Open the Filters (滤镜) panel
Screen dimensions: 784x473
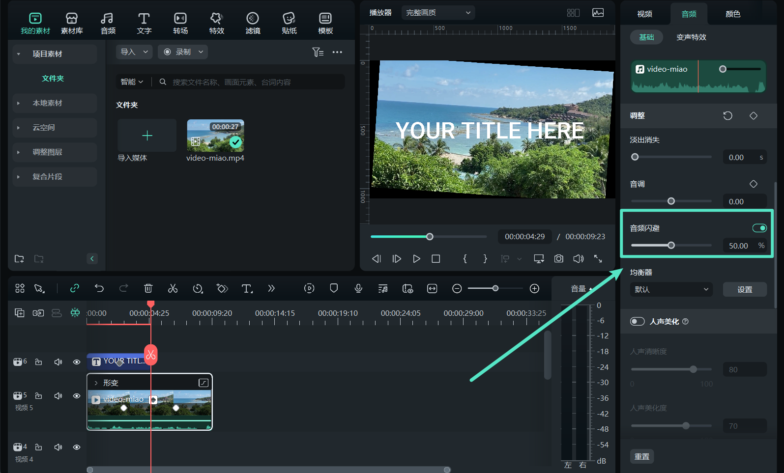(253, 23)
